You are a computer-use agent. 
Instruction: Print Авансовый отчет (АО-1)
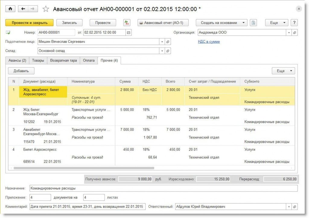163,23
